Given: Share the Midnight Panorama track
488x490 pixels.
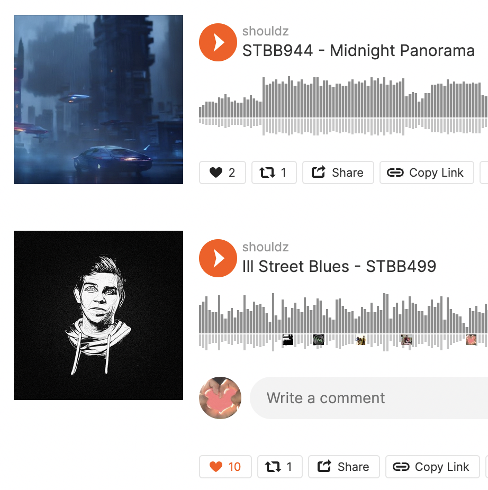Looking at the screenshot, I should point(338,173).
